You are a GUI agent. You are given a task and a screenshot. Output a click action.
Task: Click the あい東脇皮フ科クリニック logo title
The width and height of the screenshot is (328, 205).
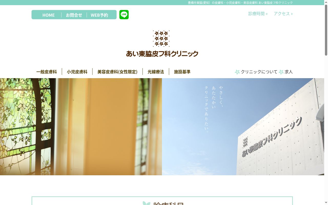(162, 54)
